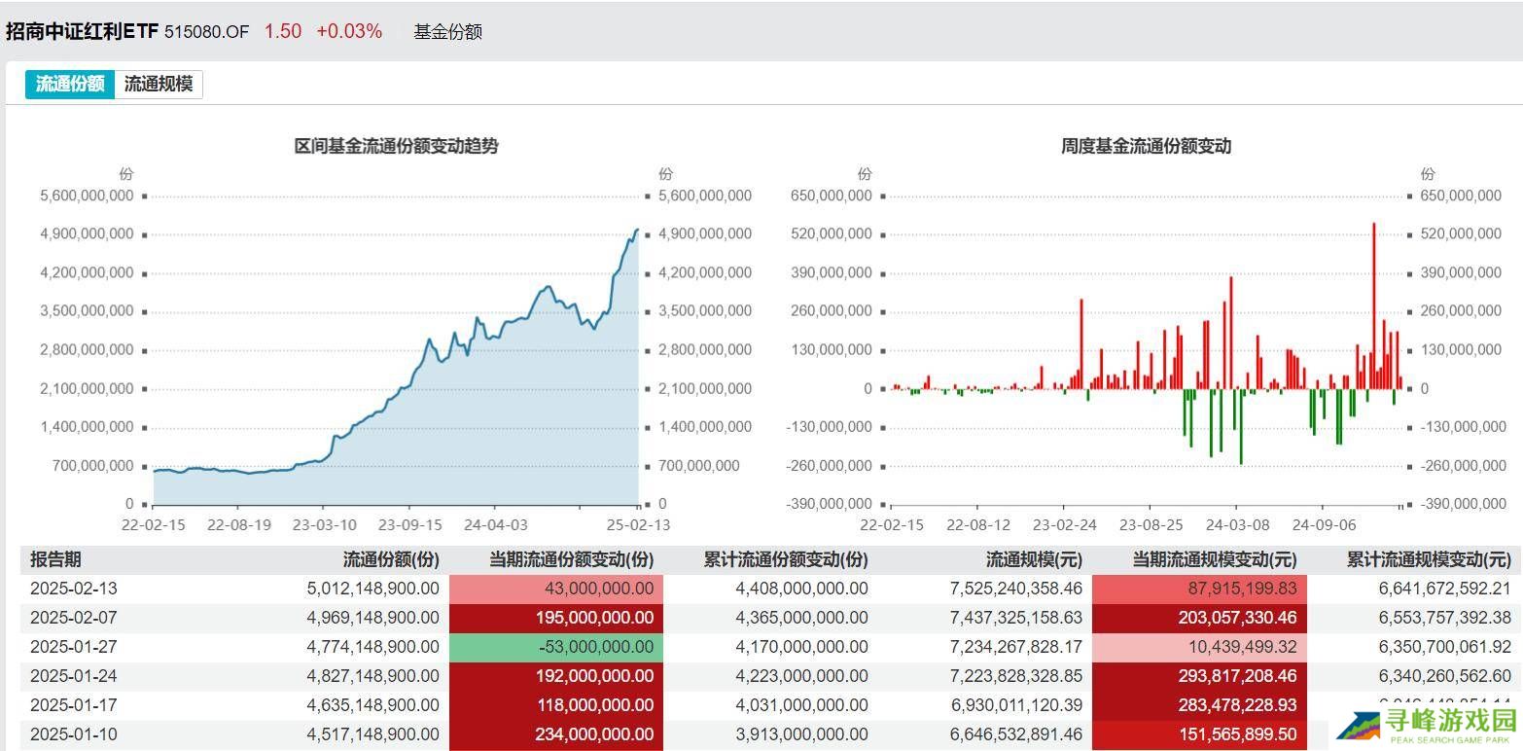
Task: Click report date 2025-02-13
Action: click(x=74, y=589)
